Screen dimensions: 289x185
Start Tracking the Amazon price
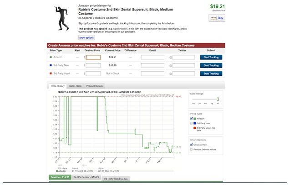point(211,57)
